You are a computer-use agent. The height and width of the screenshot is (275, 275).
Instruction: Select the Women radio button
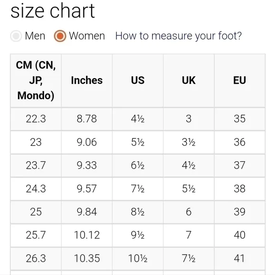(x=60, y=36)
